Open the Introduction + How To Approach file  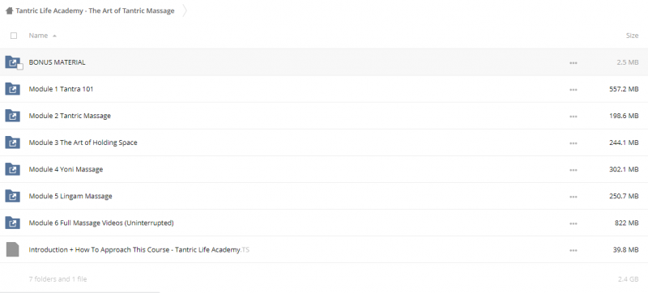tap(139, 249)
